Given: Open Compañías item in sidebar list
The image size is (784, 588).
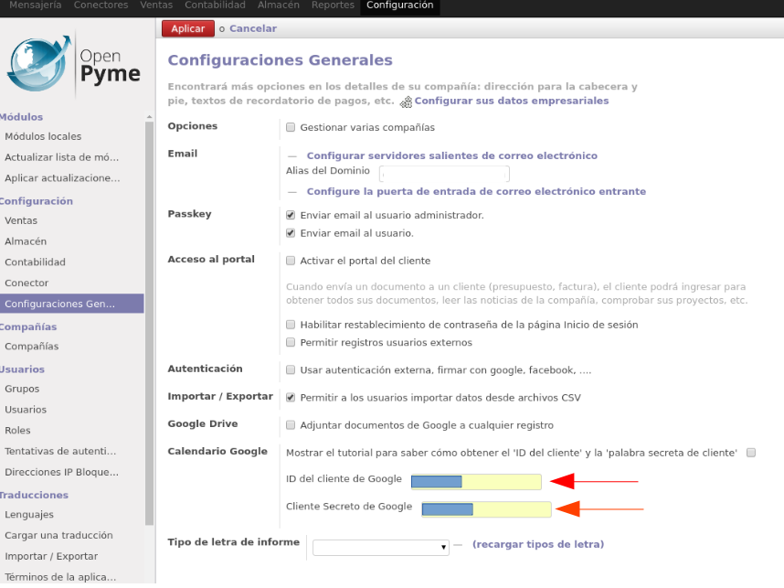Looking at the screenshot, I should 31,347.
